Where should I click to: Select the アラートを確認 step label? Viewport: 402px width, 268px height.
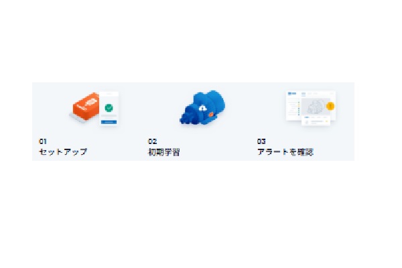click(285, 152)
